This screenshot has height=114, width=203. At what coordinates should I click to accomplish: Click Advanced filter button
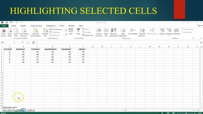pos(88,35)
